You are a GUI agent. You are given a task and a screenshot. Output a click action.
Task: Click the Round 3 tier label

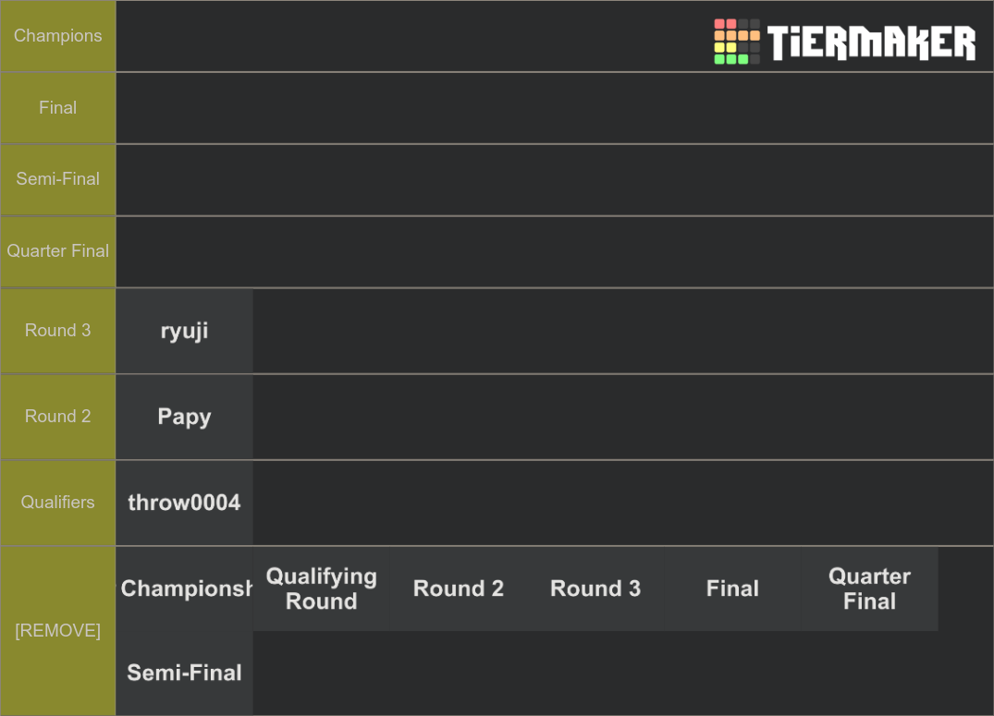tap(57, 331)
